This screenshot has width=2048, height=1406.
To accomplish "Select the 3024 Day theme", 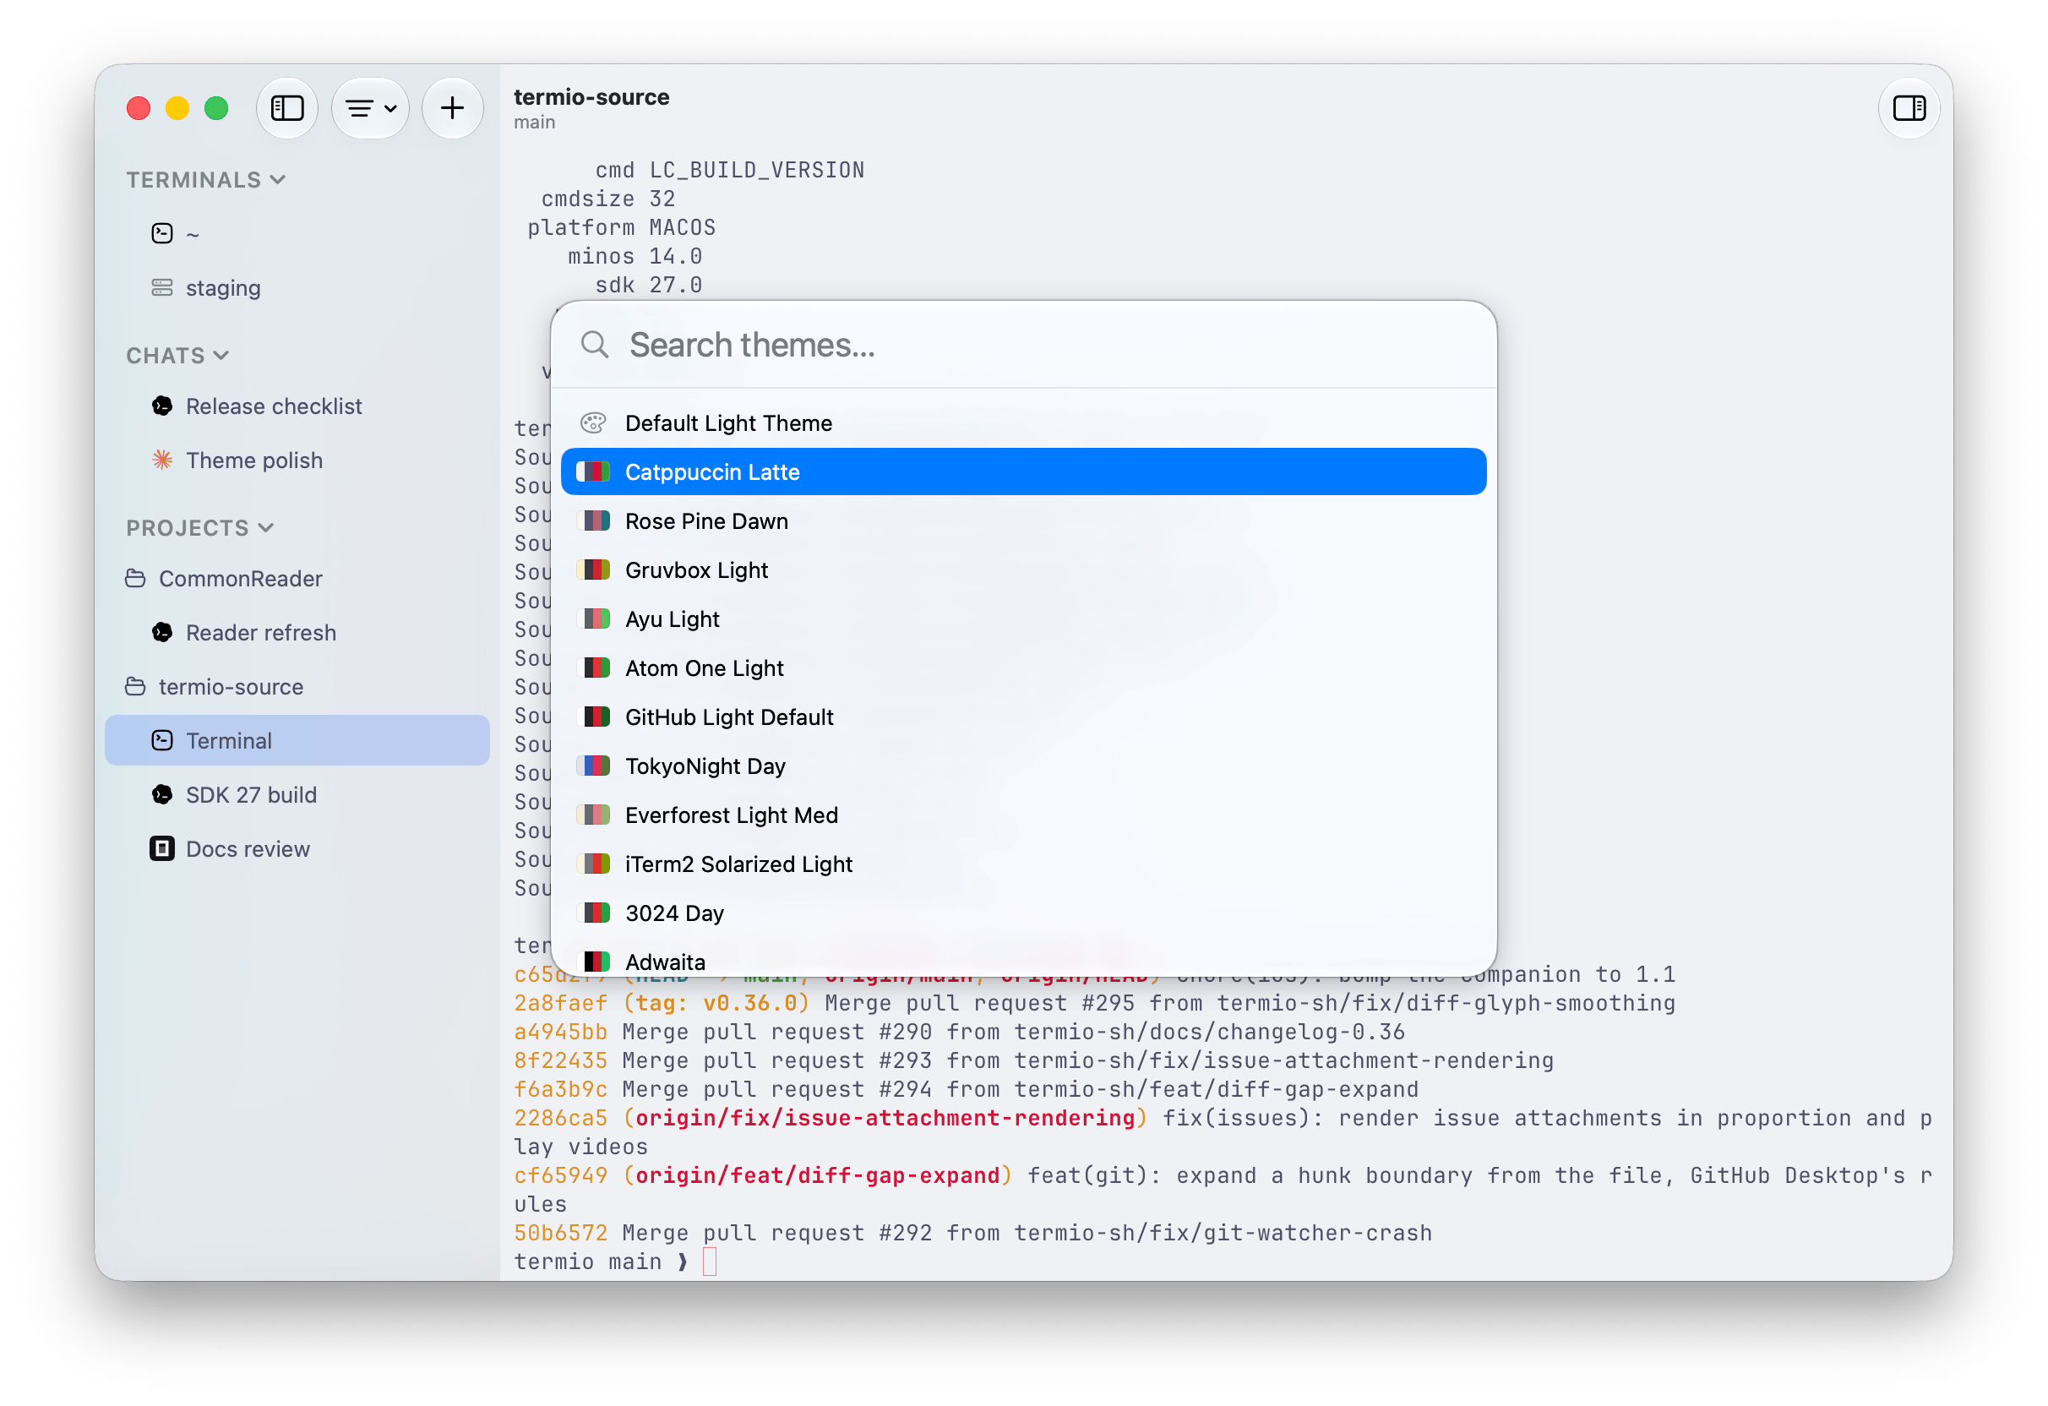I will click(x=1023, y=913).
